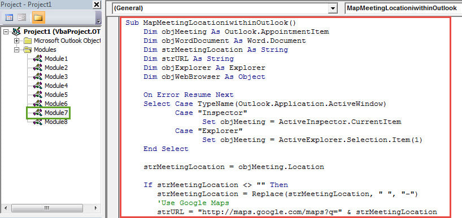Click the Module1 icon
This screenshot has width=462, height=218.
[38, 59]
